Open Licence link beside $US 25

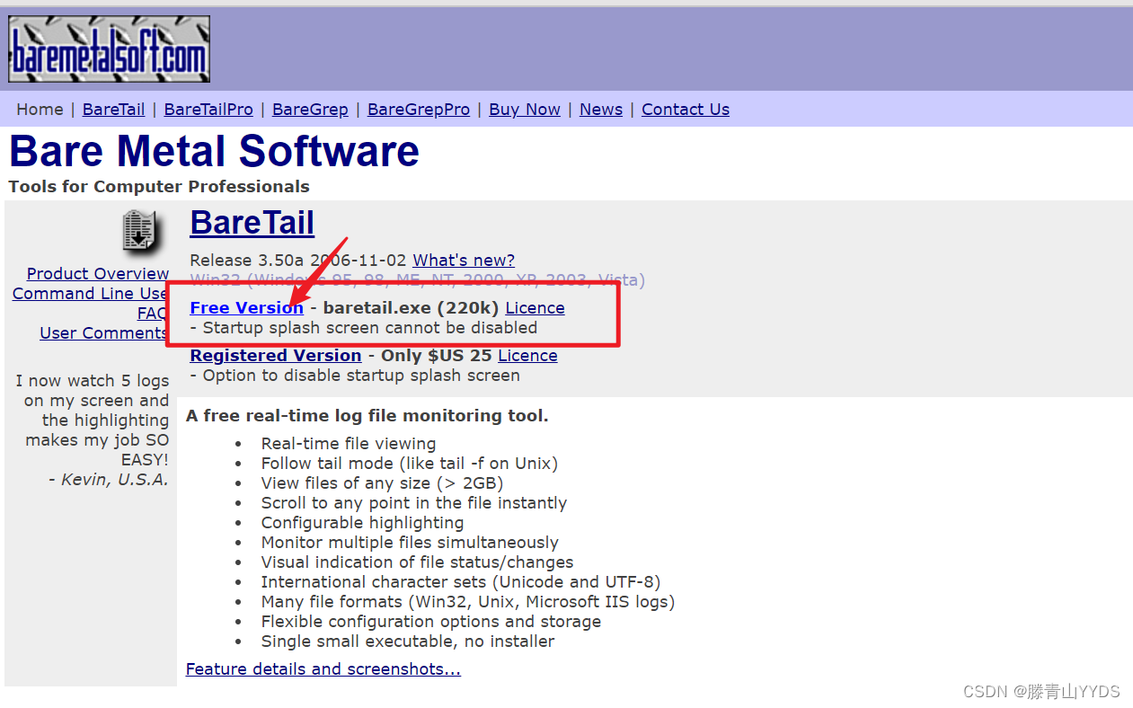527,356
